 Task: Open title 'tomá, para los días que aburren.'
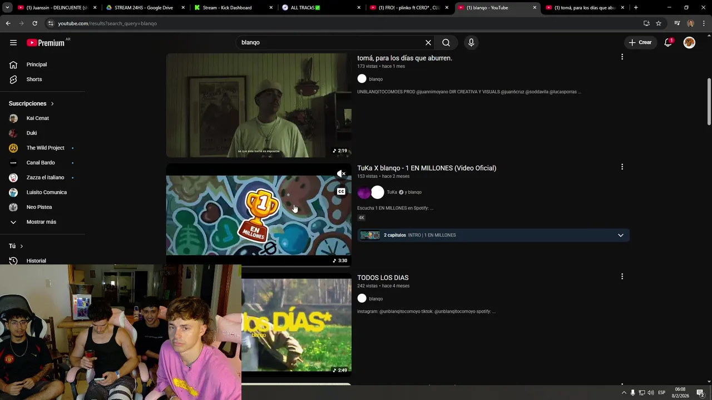tap(404, 58)
